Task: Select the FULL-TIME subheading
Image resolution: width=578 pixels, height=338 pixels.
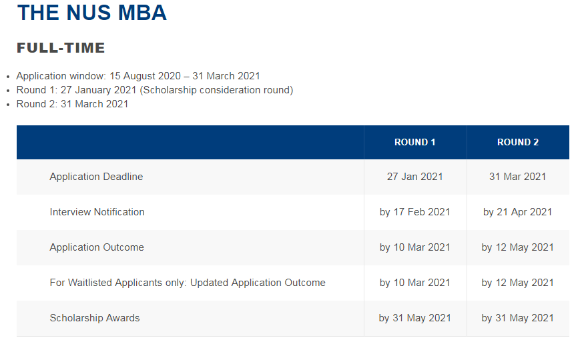Action: coord(61,48)
